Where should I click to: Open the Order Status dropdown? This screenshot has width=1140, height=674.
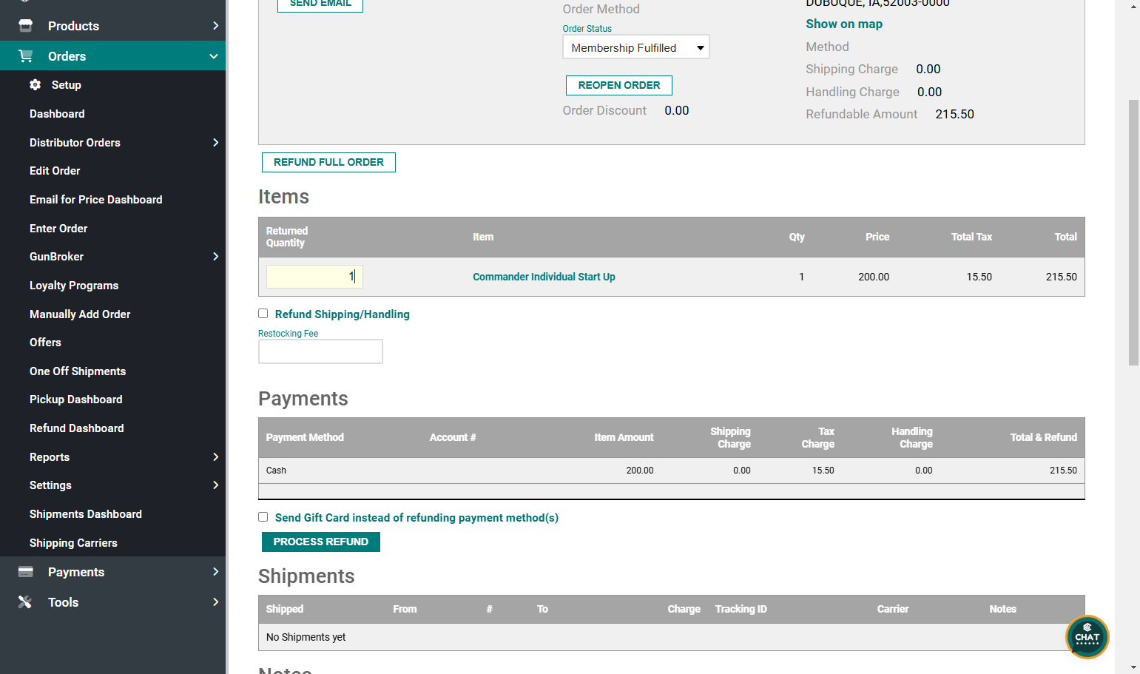tap(635, 47)
